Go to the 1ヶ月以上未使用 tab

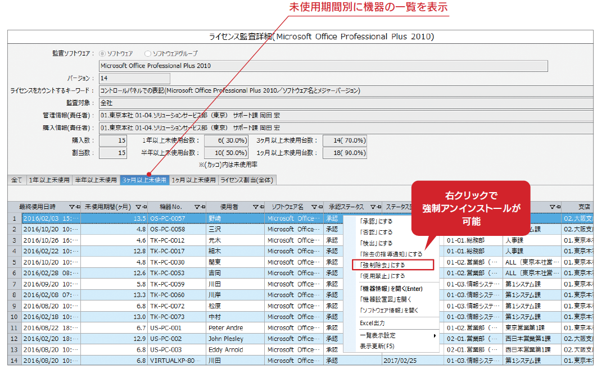tap(193, 180)
